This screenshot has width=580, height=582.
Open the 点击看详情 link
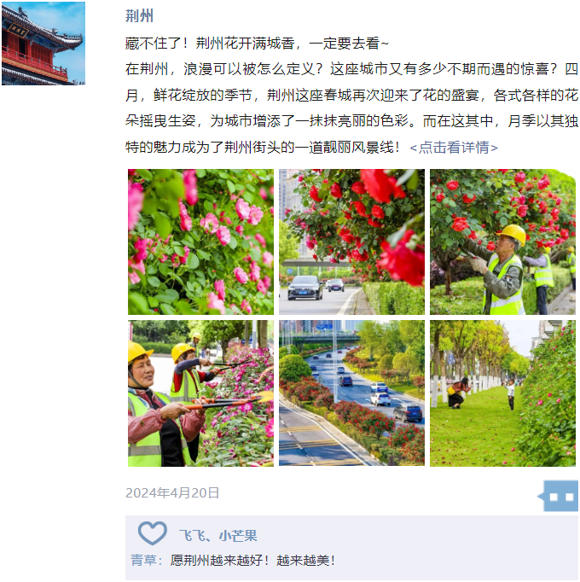(x=454, y=148)
